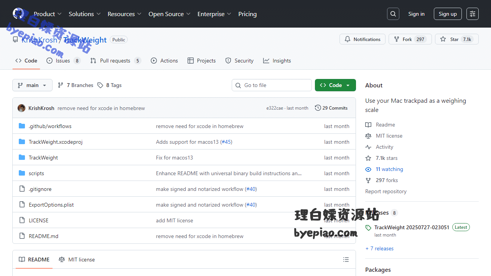Image resolution: width=491 pixels, height=276 pixels.
Task: Click the fork count 297
Action: [420, 39]
